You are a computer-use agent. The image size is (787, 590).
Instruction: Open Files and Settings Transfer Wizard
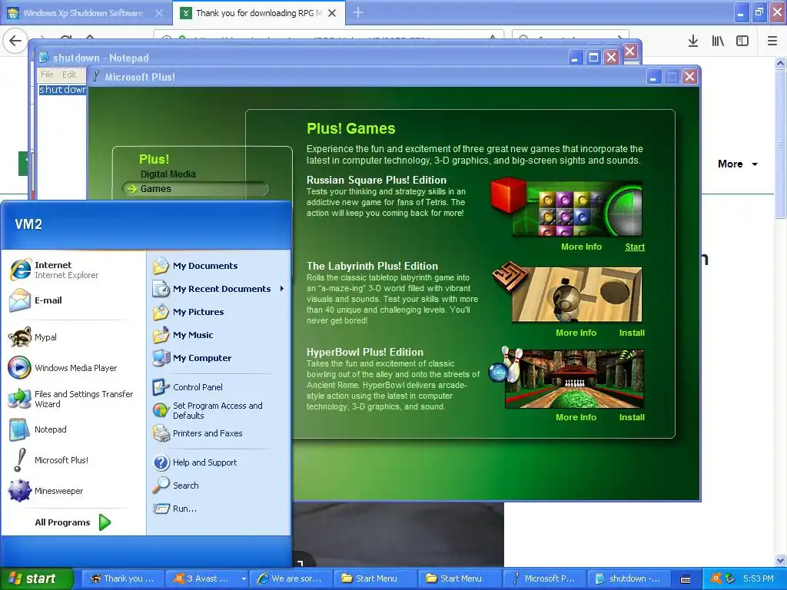[73, 399]
